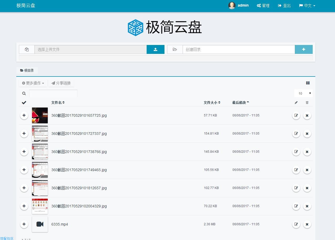The width and height of the screenshot is (335, 240).
Task: Open the 6335.mp4 file link
Action: point(60,224)
